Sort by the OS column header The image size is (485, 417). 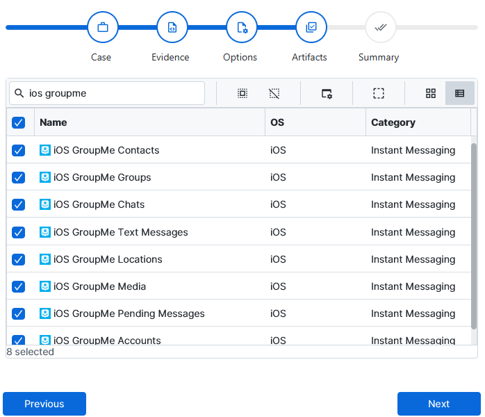(315, 122)
